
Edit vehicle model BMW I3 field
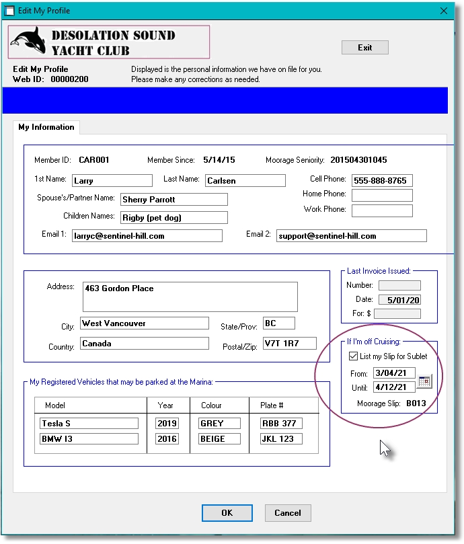(89, 439)
